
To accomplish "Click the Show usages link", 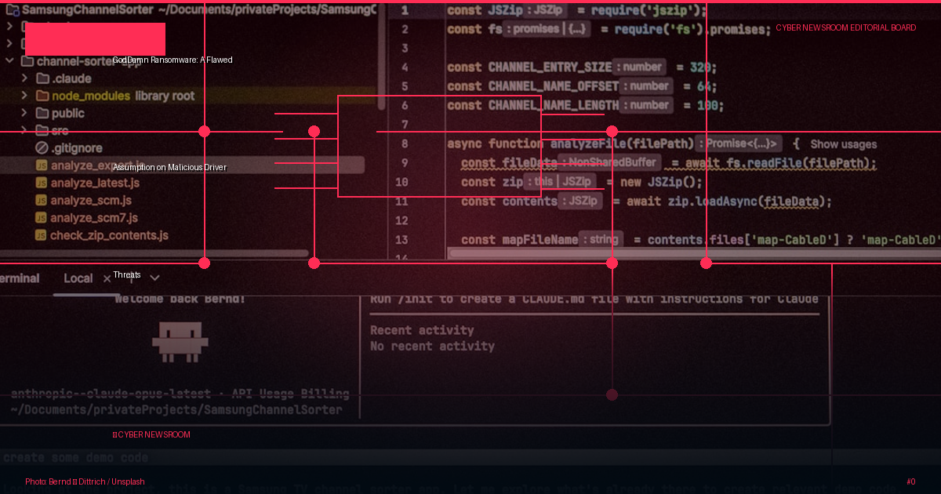I will (843, 144).
